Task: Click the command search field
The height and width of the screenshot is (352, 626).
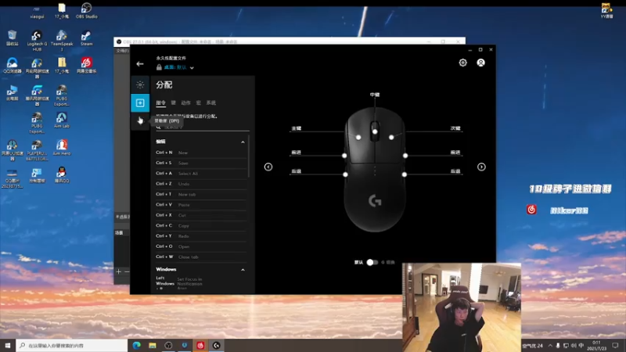Action: (203, 127)
